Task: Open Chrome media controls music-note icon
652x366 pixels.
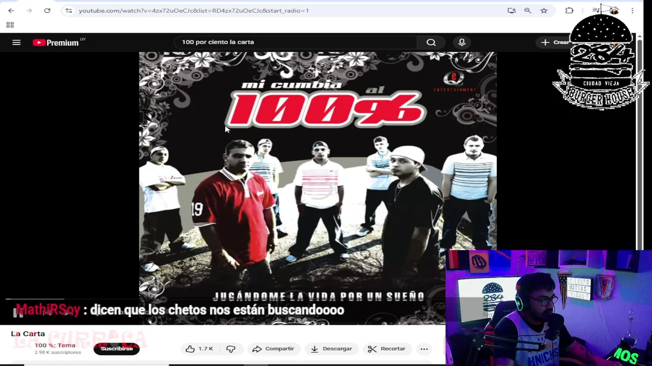Action: [x=595, y=10]
